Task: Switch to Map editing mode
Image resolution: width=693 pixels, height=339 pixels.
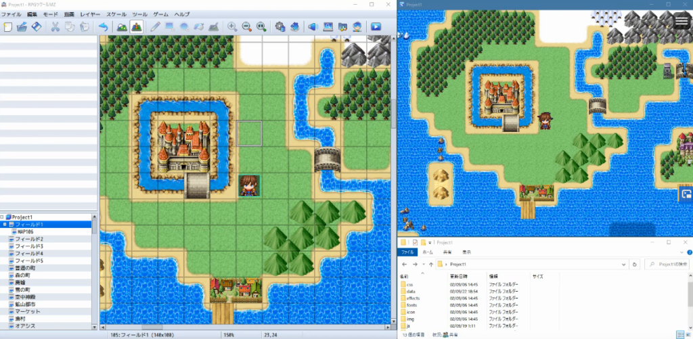Action: tap(122, 27)
